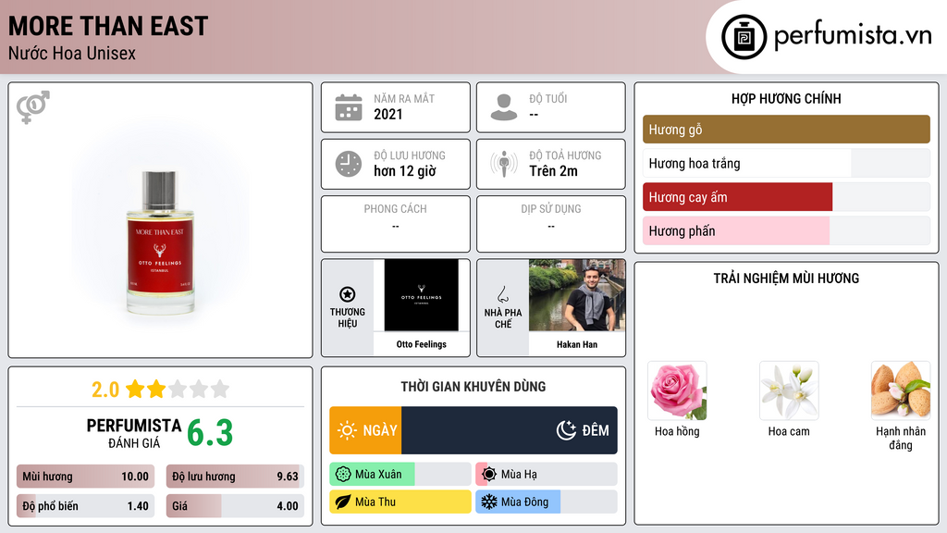Select the Hoa cam orange blossom image
Viewport: 947px width, 533px height.
pos(789,391)
